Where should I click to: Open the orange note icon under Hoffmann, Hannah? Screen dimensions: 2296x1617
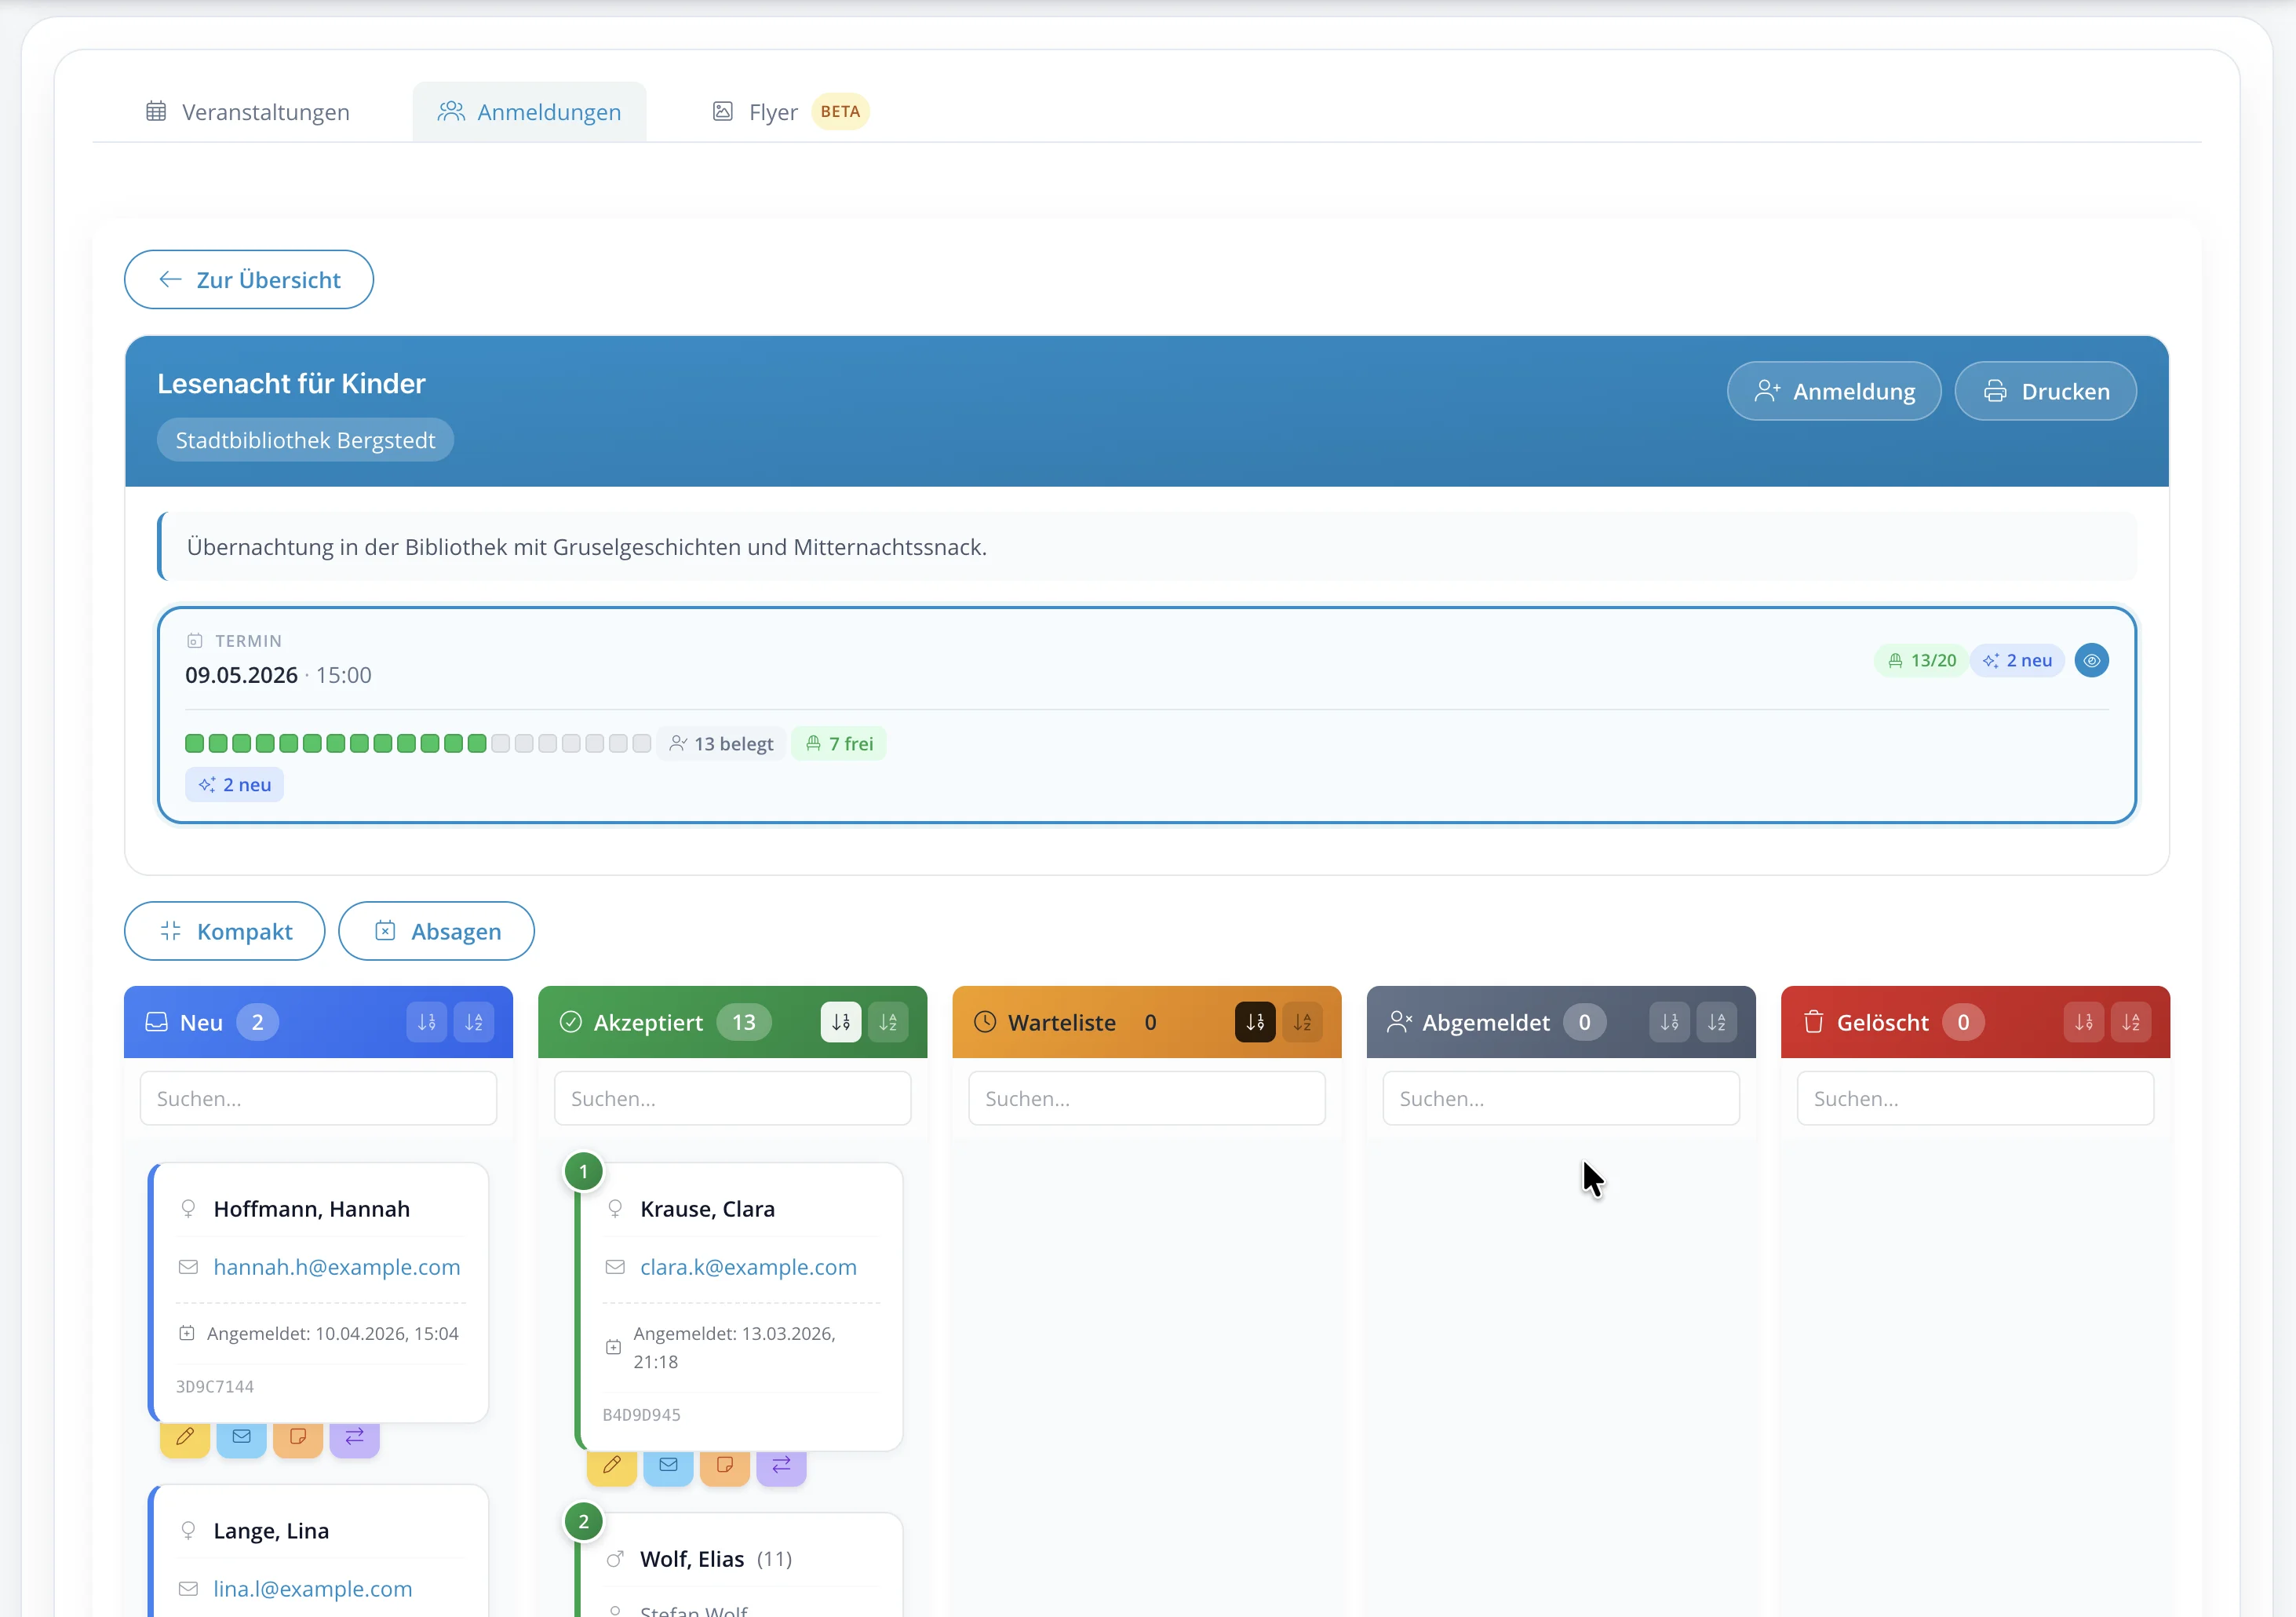(298, 1438)
